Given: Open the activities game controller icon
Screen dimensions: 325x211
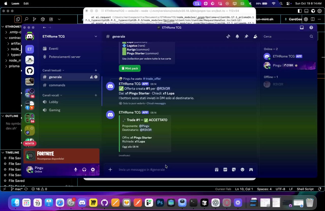Looking at the screenshot, I should (x=251, y=170).
